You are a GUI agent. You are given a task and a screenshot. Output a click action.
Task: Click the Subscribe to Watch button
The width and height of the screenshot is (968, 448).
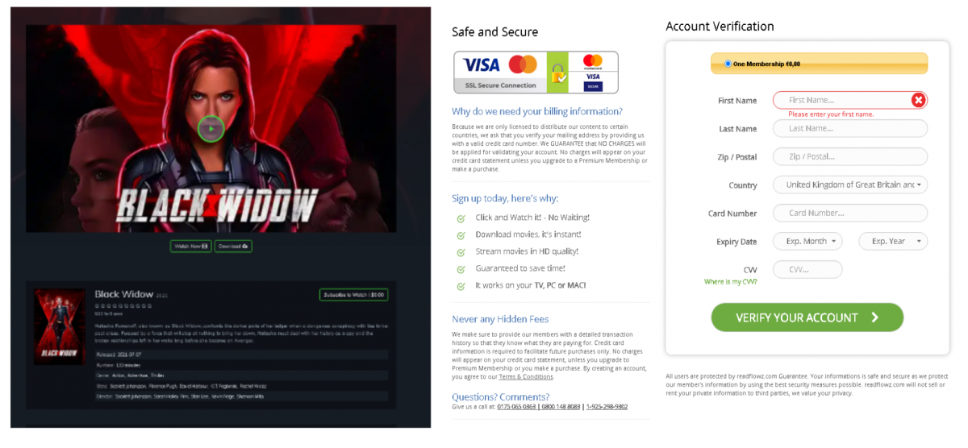[354, 295]
